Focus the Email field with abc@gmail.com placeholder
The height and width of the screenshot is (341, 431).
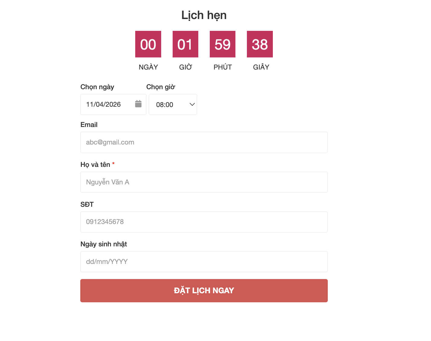coord(204,142)
